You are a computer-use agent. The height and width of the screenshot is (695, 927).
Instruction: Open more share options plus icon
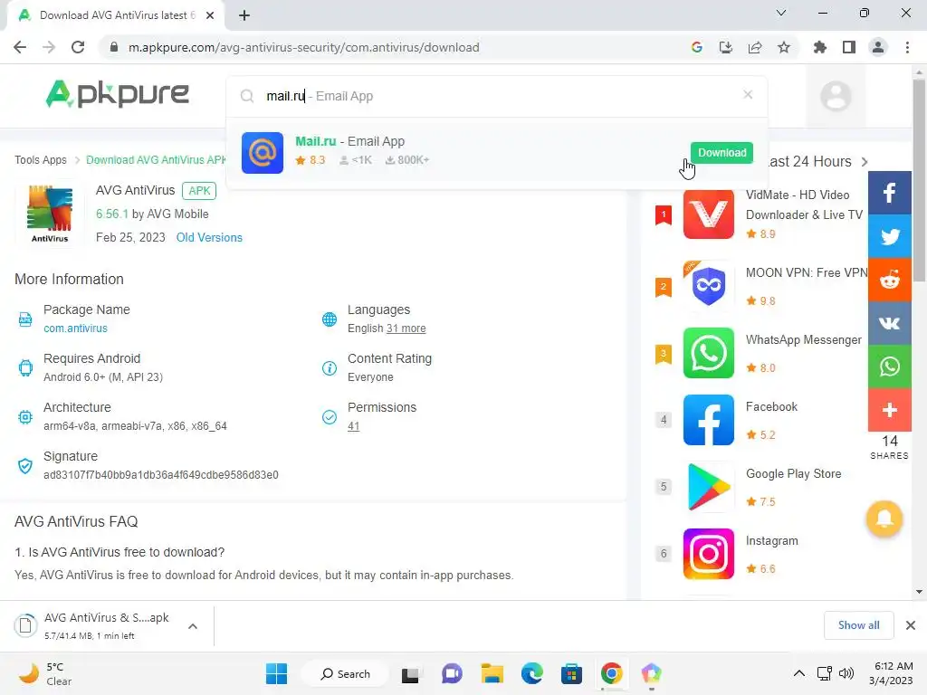tap(889, 410)
